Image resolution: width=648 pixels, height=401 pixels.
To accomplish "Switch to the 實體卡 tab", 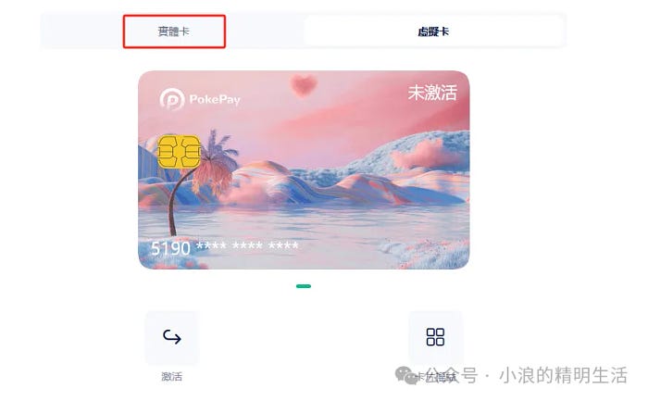I will point(174,31).
